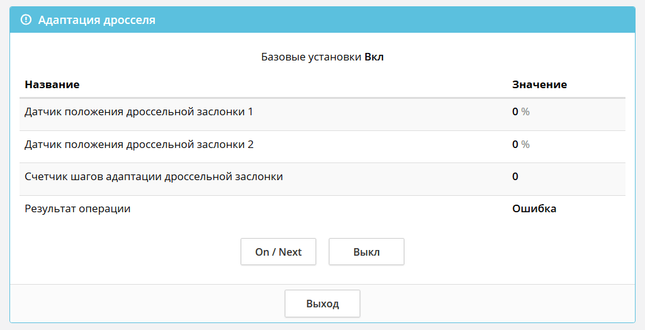Click the bold Вкл status text
Image resolution: width=645 pixels, height=330 pixels.
pos(374,57)
